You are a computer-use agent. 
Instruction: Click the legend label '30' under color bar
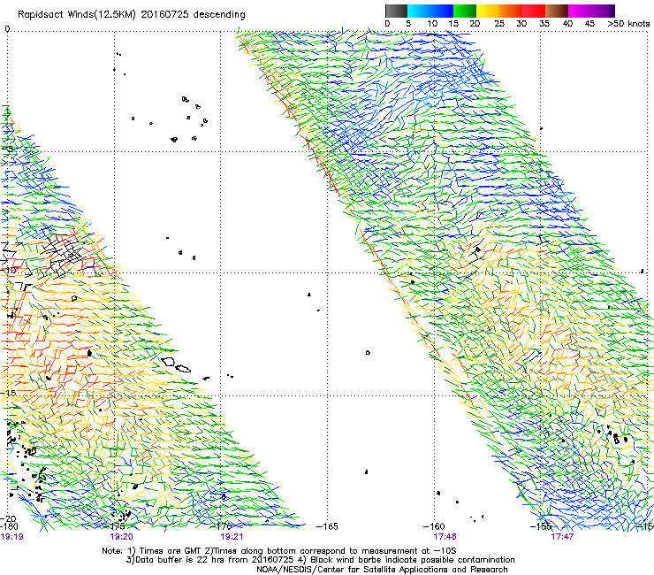click(521, 24)
